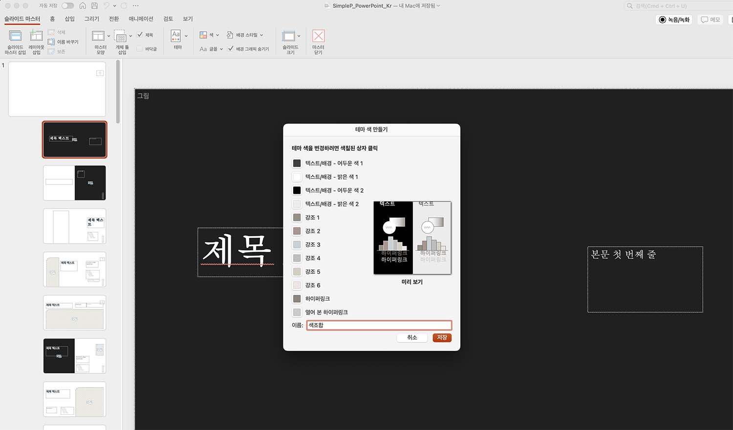The width and height of the screenshot is (733, 430).
Task: Select slide master thumbnail number 1
Action: pyautogui.click(x=57, y=89)
